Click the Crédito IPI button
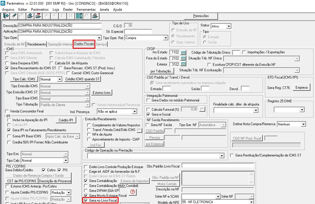The width and height of the screenshot is (315, 204). pos(66,120)
